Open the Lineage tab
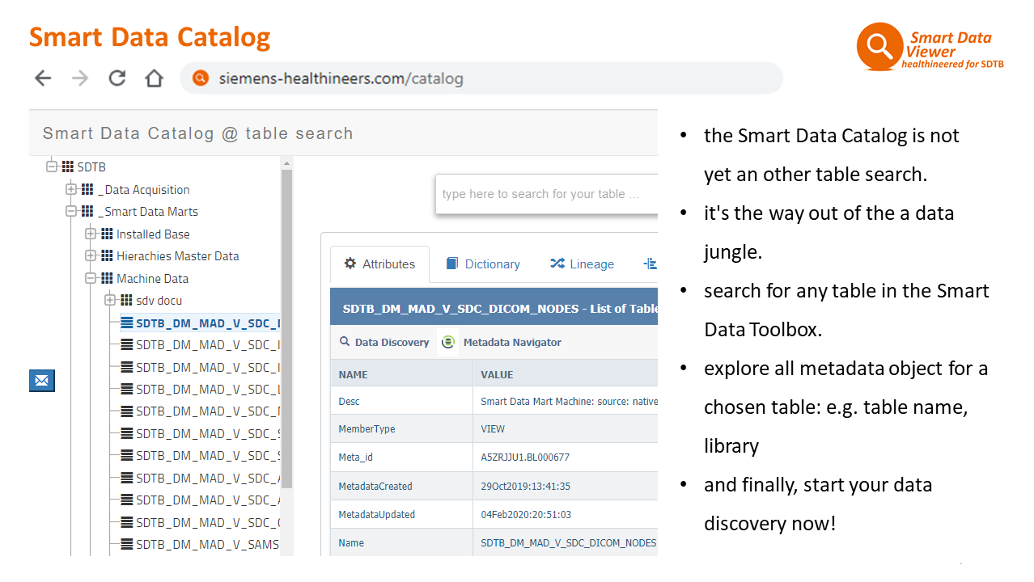1034x582 pixels. (x=583, y=264)
